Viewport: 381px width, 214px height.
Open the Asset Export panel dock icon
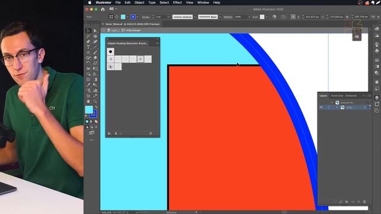[377, 104]
